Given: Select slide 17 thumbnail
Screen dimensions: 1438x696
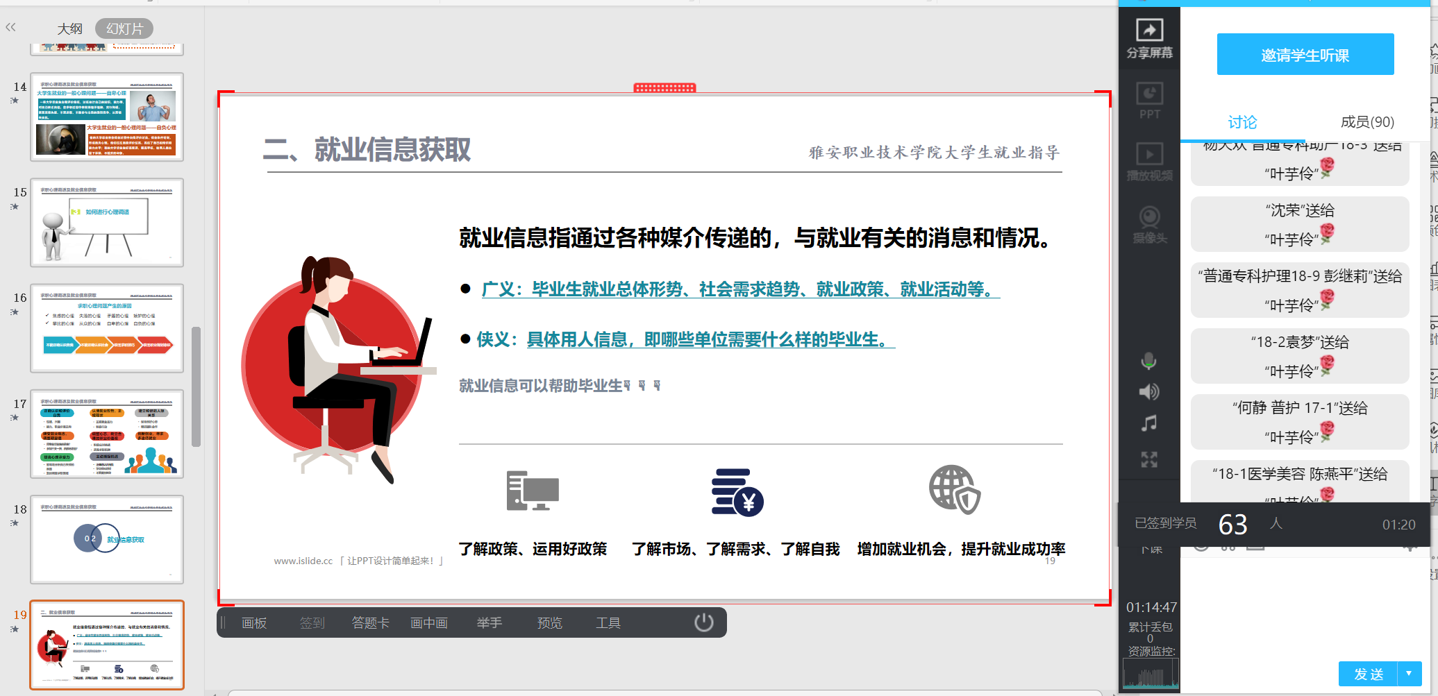Looking at the screenshot, I should pos(107,434).
